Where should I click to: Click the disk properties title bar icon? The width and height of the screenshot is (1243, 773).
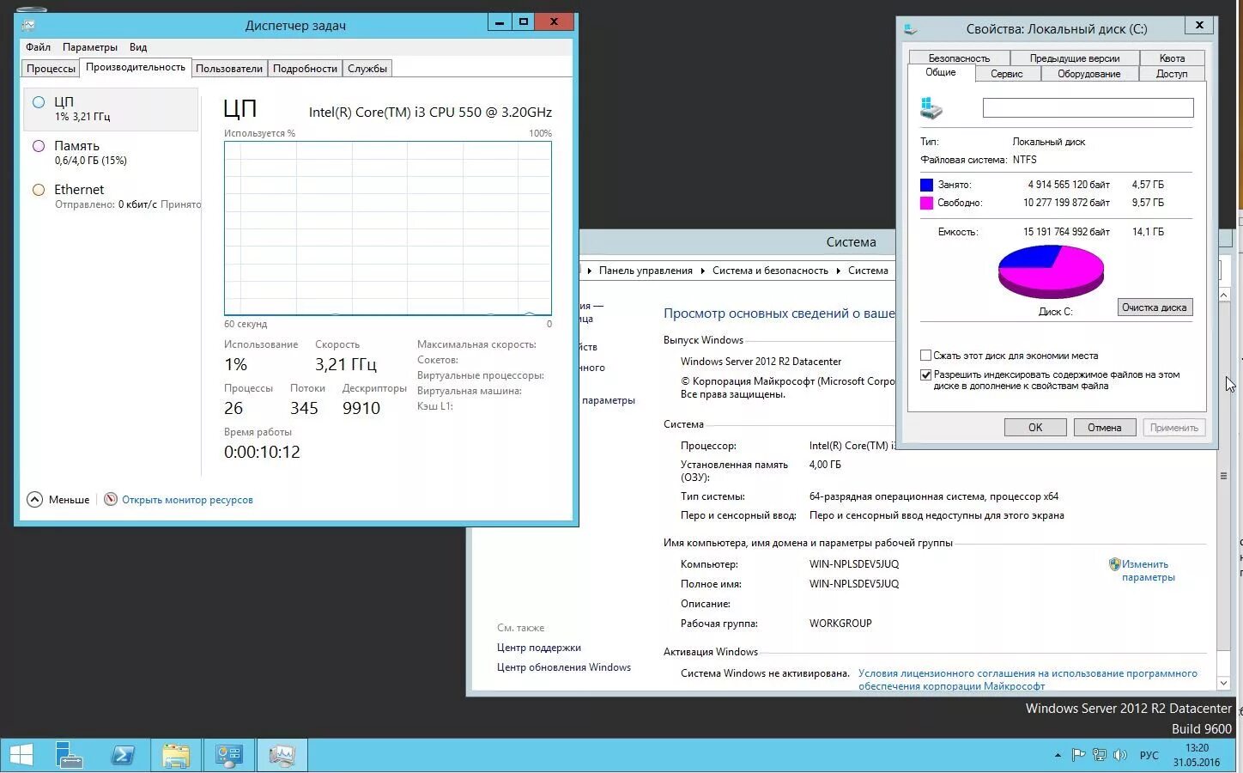[x=910, y=29]
